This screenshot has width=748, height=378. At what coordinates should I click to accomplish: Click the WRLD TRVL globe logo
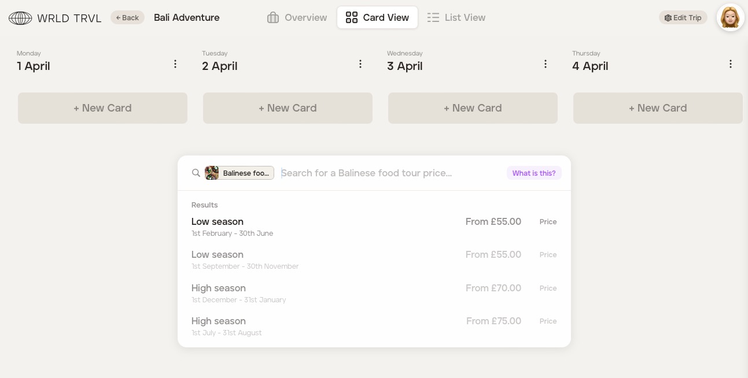click(20, 18)
